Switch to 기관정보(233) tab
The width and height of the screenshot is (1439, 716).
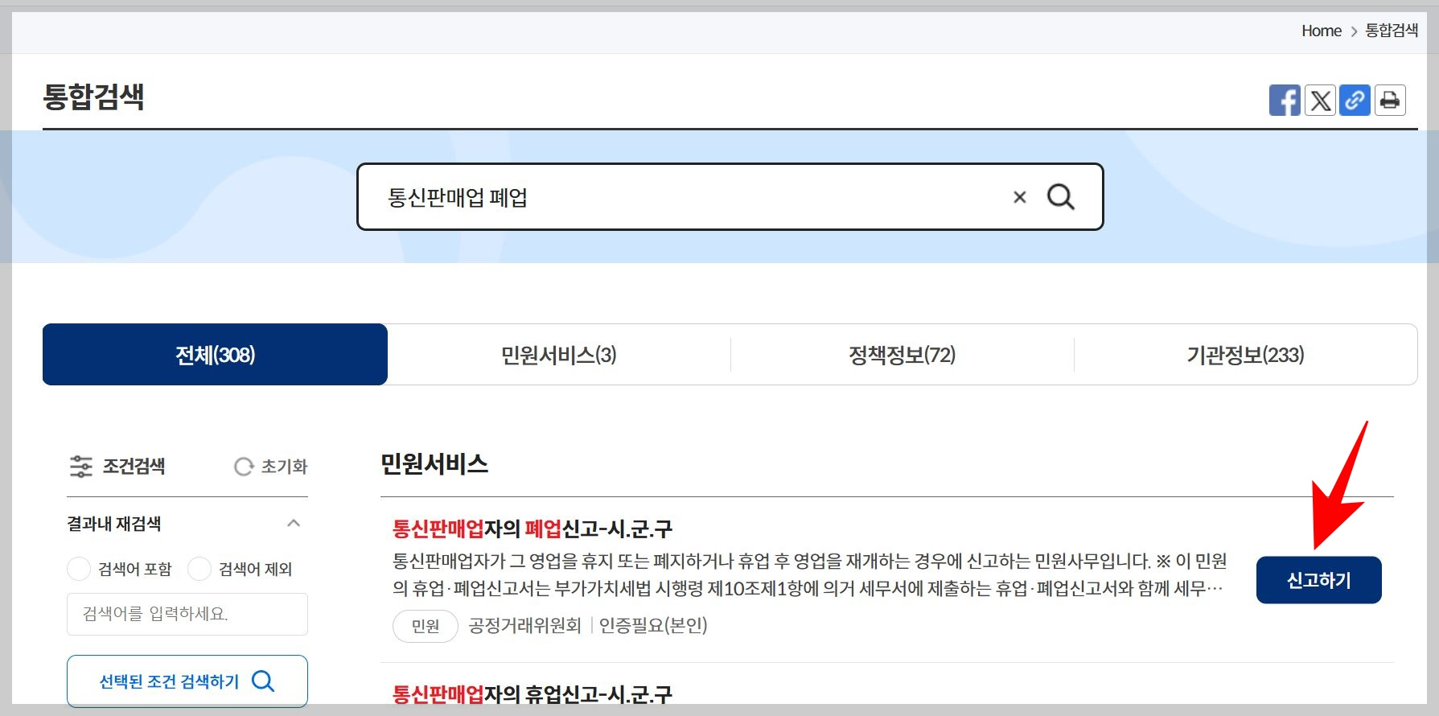(x=1245, y=355)
